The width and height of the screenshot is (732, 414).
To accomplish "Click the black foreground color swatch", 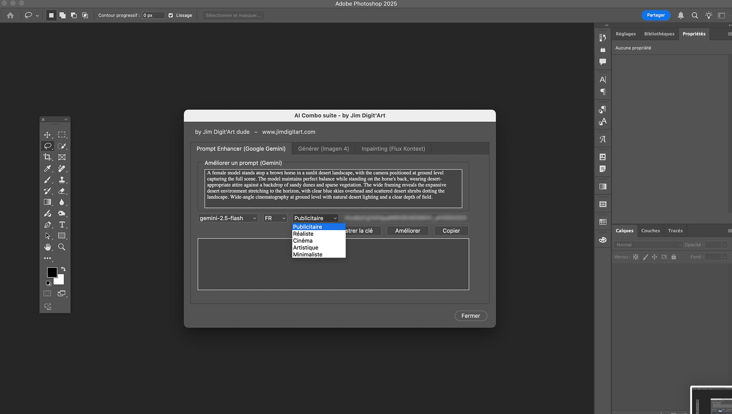I will pyautogui.click(x=52, y=272).
